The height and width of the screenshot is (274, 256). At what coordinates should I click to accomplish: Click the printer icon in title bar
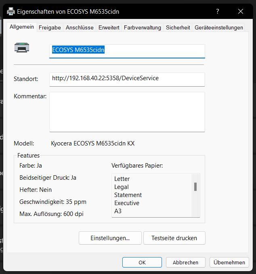[11, 11]
